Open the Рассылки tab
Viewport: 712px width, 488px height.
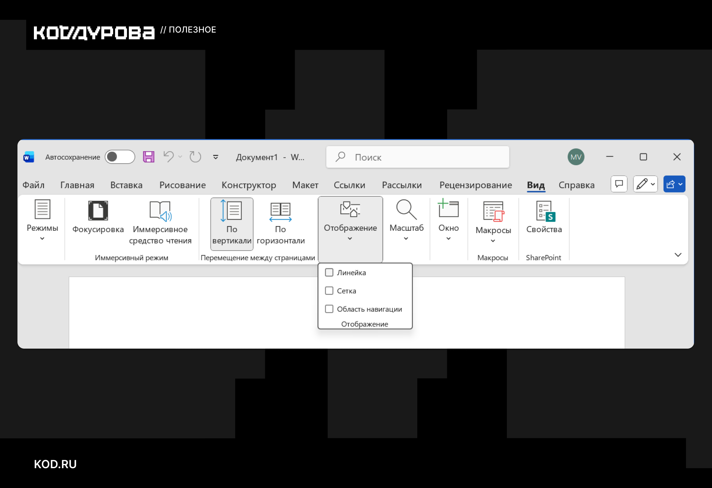point(402,185)
